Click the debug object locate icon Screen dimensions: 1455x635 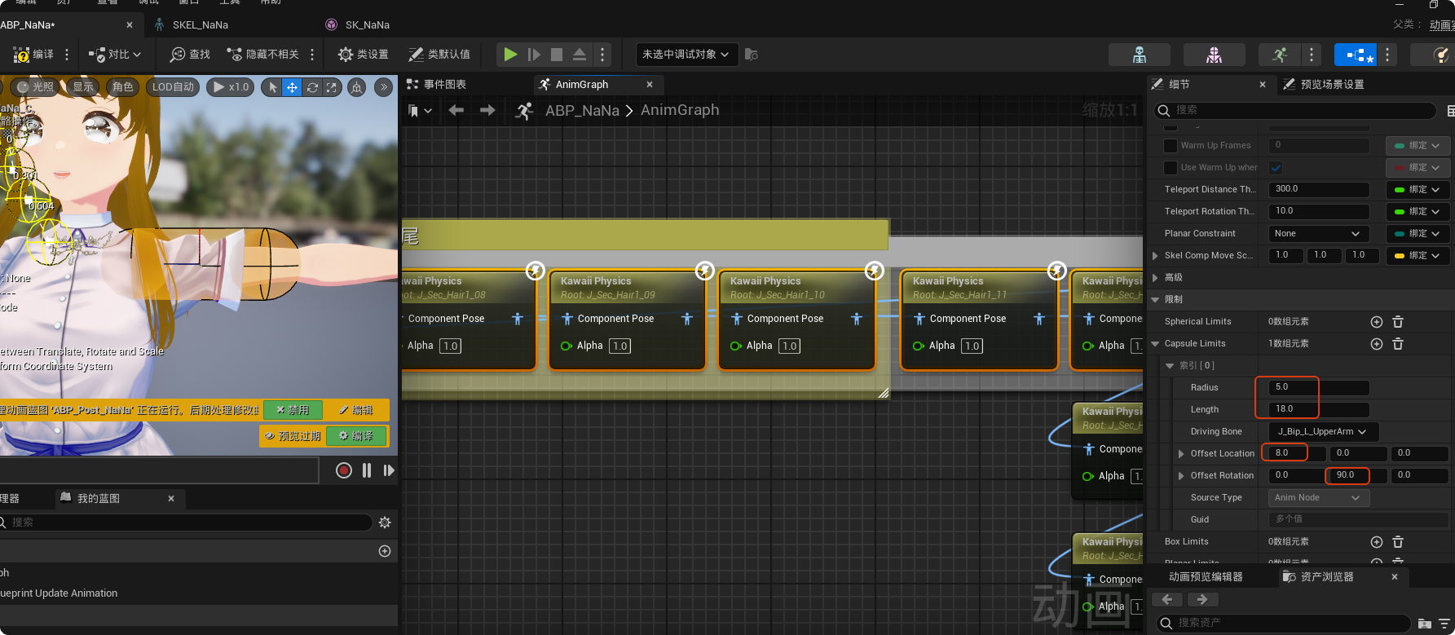[x=752, y=55]
